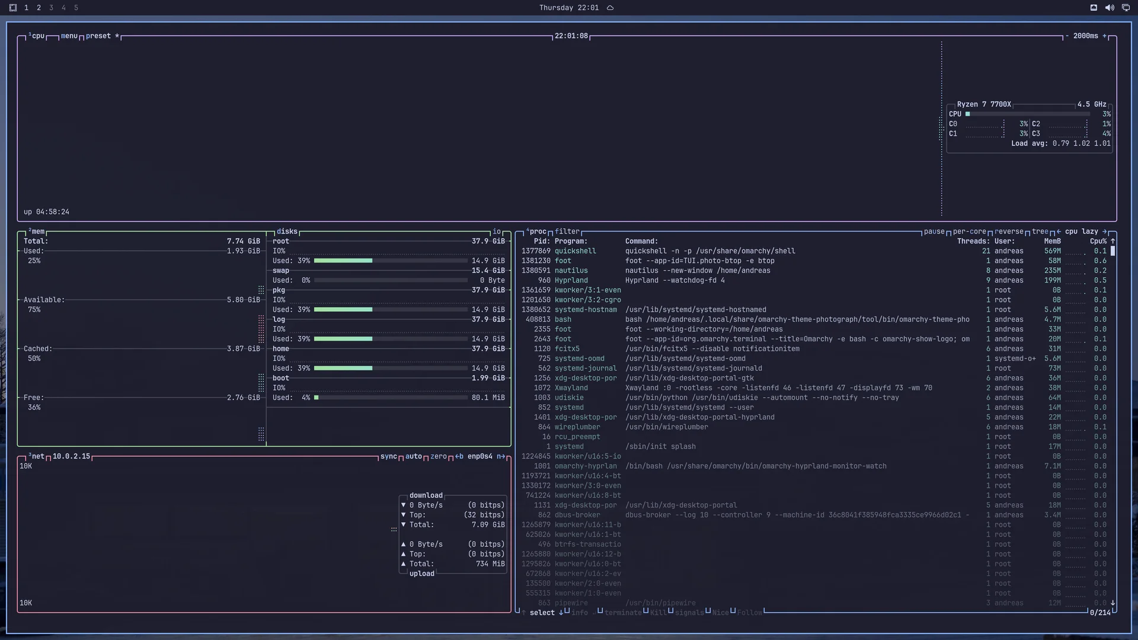
Task: Click the down arrow at process list bottom
Action: point(1113,603)
